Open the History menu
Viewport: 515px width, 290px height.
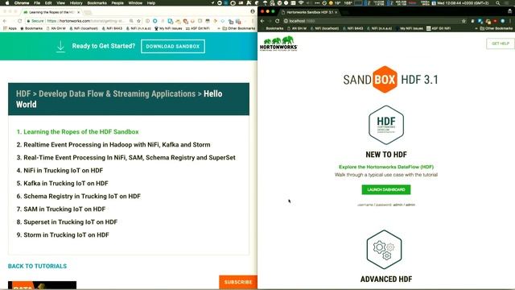[x=76, y=3]
